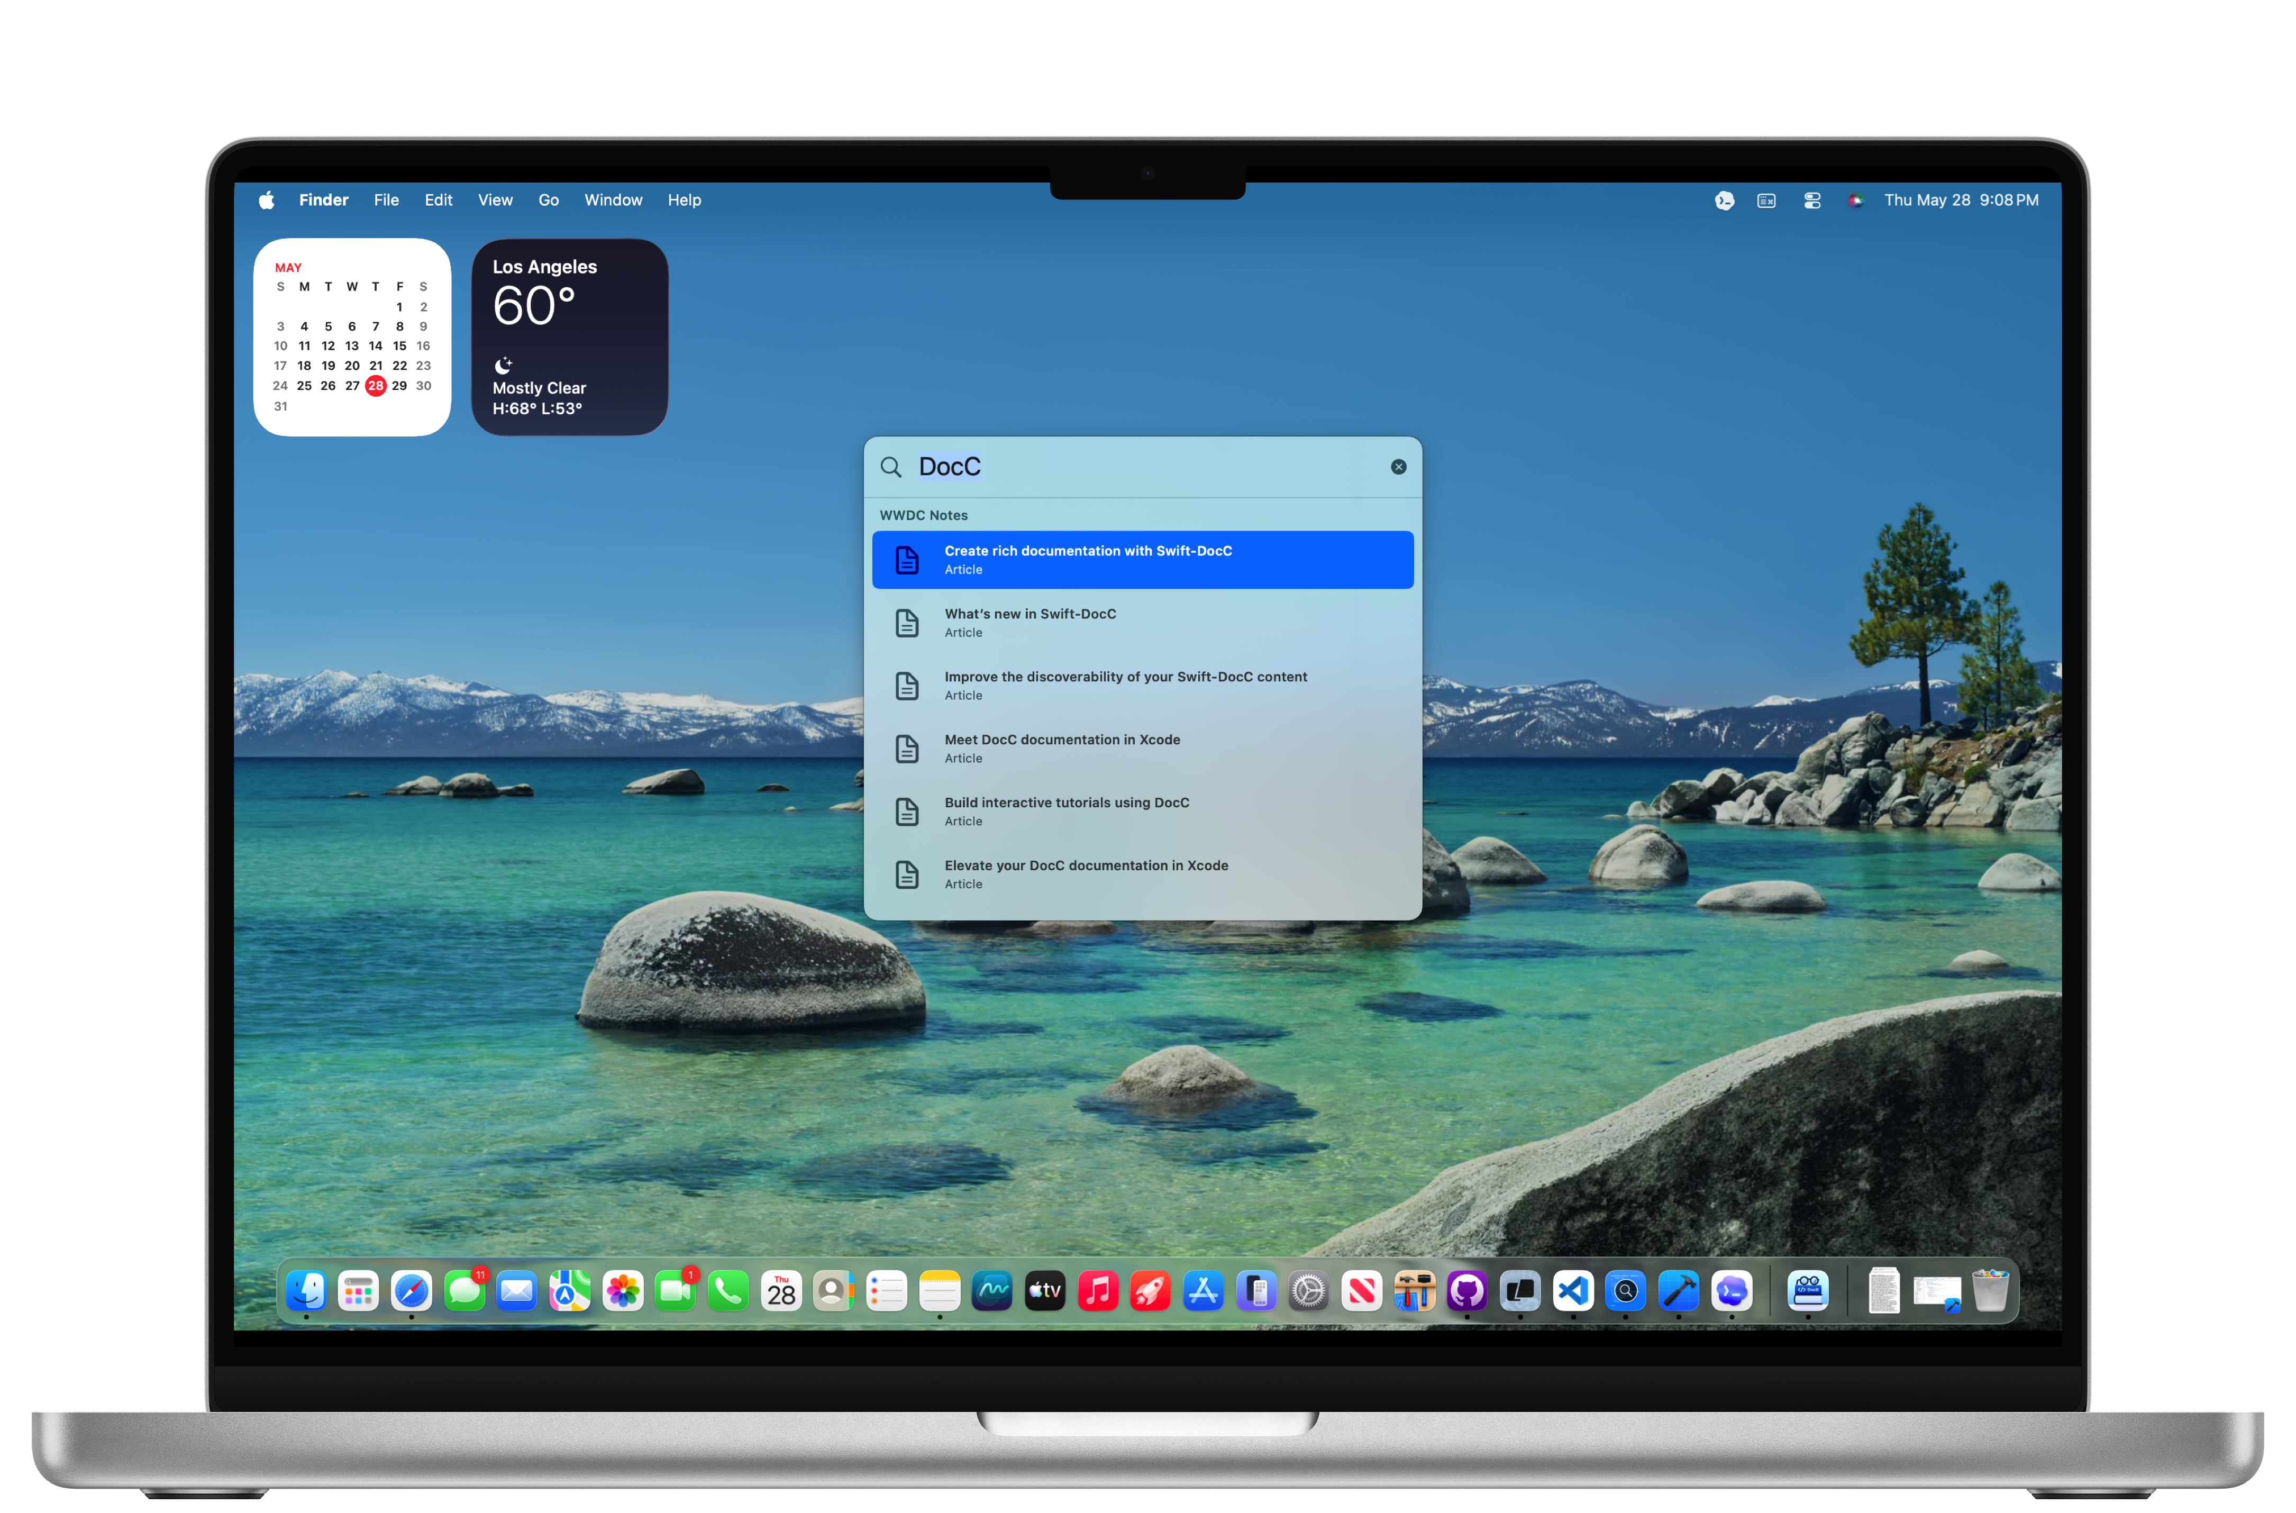Click the Los Angeles weather widget
This screenshot has height=1513, width=2296.
[569, 337]
